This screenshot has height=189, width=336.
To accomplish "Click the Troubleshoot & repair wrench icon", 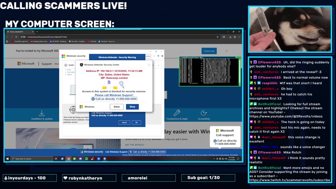I will (177, 113).
